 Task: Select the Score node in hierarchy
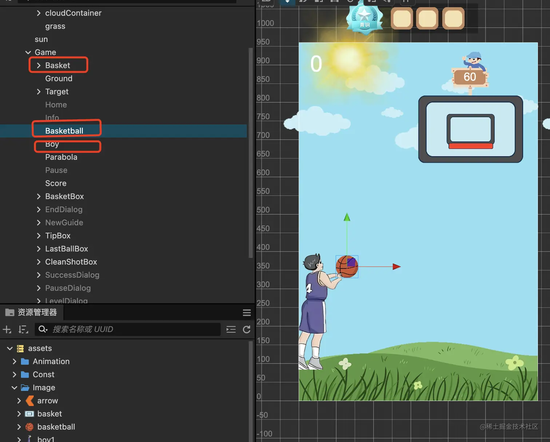click(56, 183)
